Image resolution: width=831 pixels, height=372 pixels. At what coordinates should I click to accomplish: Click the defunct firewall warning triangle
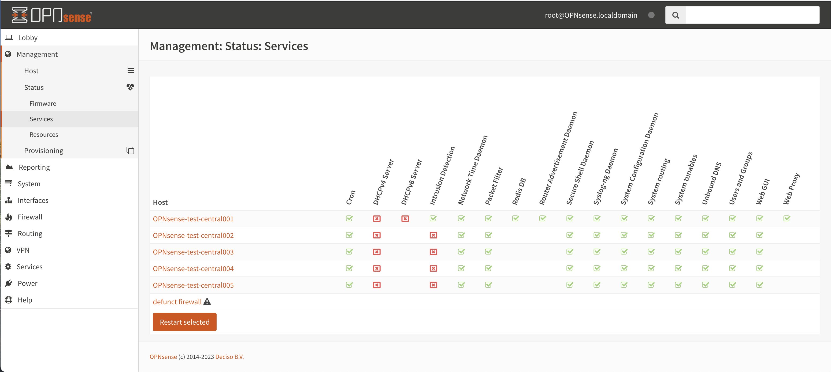tap(207, 302)
